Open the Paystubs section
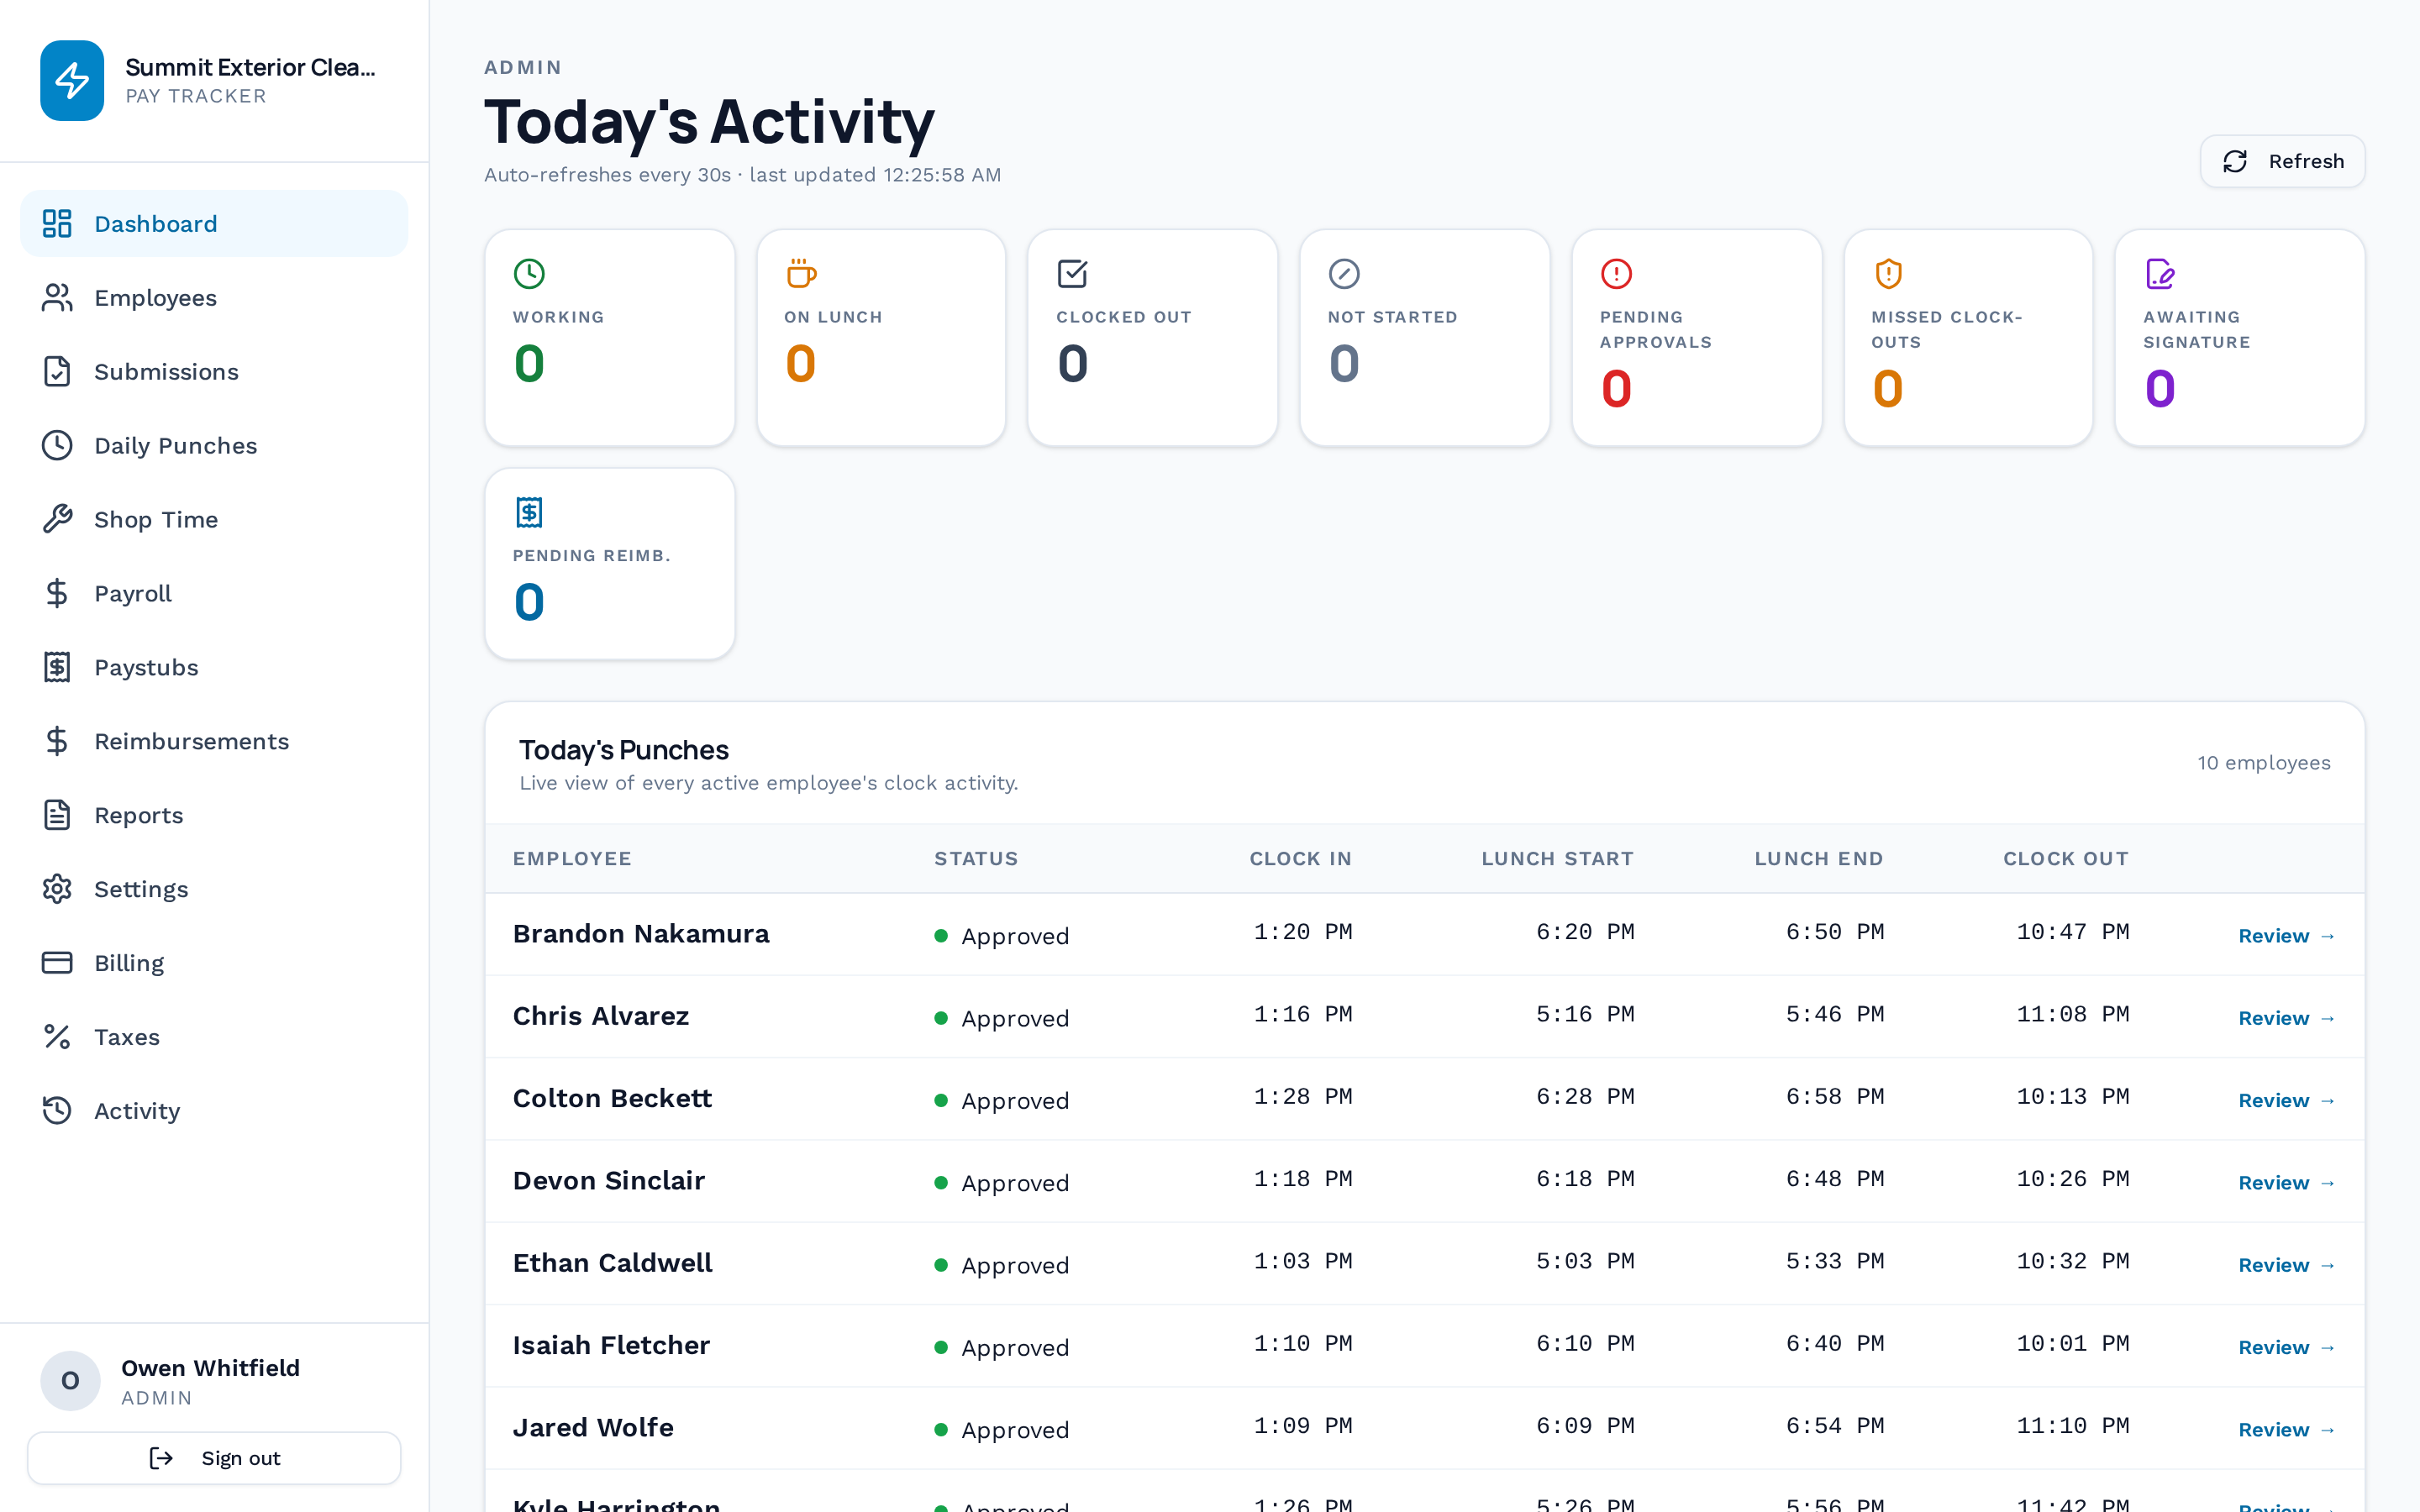Viewport: 2420px width, 1512px height. click(x=214, y=667)
